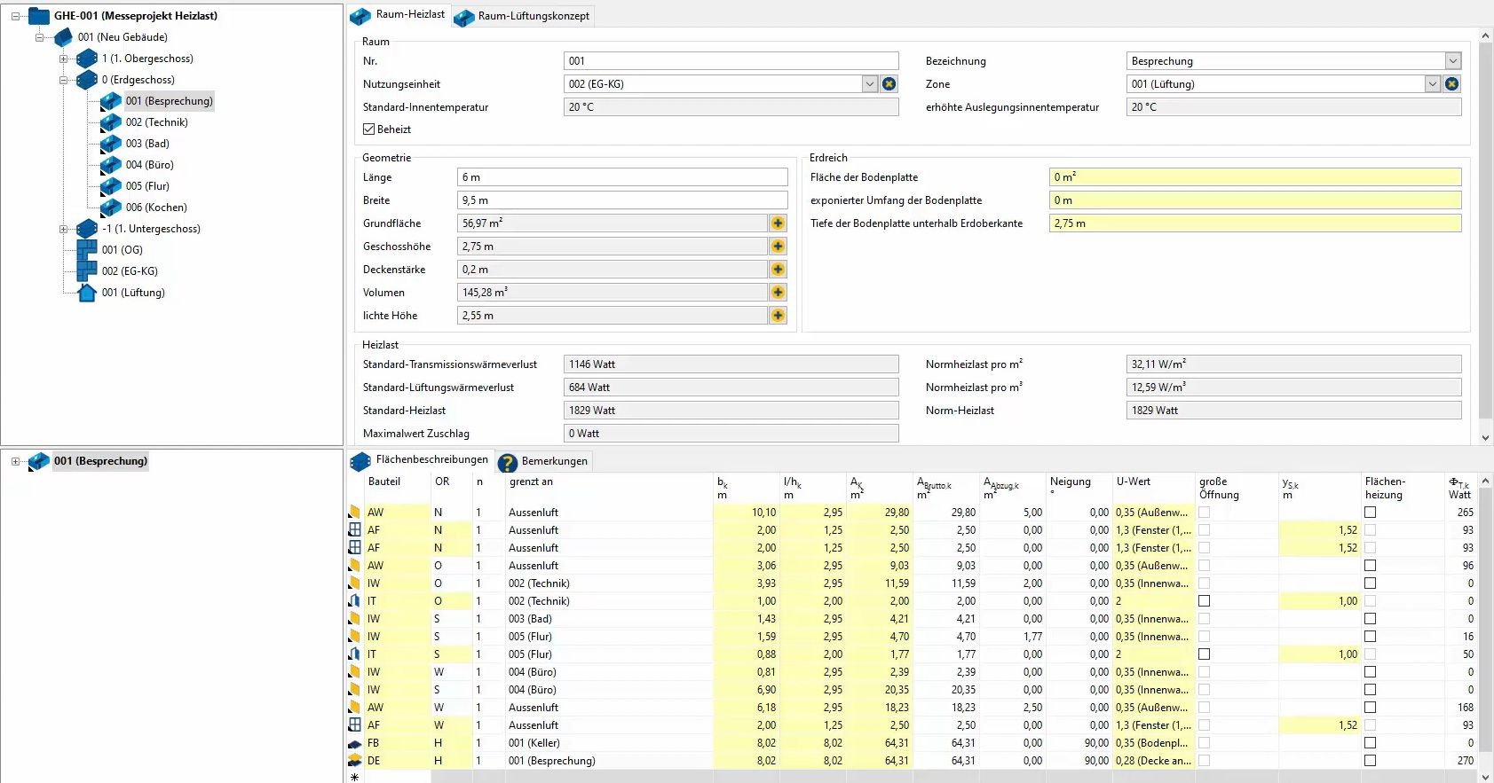Click the room Nr. field

click(x=731, y=61)
